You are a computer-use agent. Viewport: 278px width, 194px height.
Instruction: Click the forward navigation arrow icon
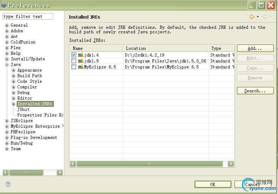click(265, 17)
